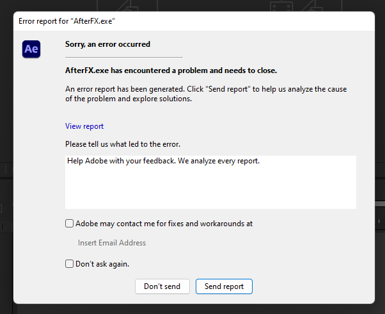Image resolution: width=385 pixels, height=314 pixels.
Task: Click the background dotted-panel icon above dialog
Action: tap(281, 6)
